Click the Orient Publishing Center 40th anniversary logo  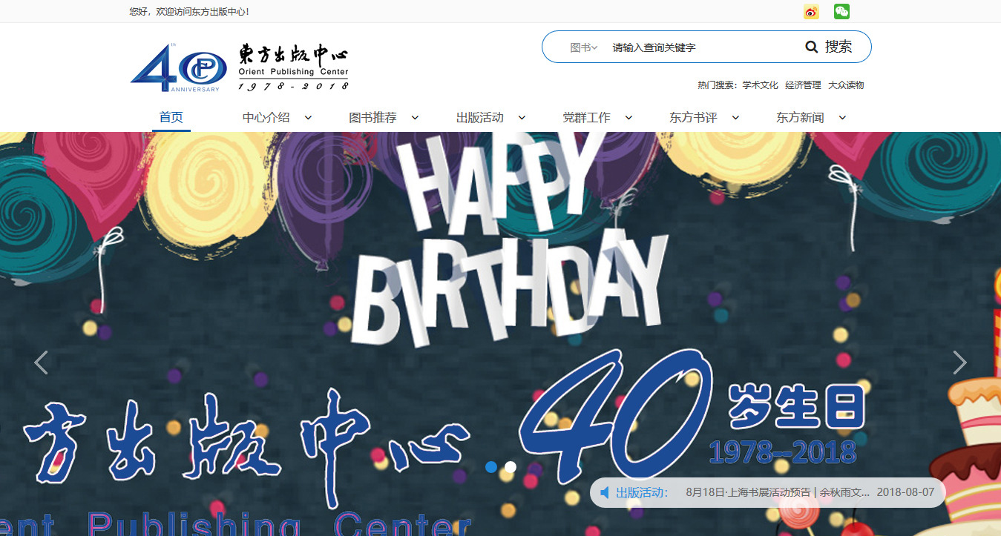pos(239,67)
